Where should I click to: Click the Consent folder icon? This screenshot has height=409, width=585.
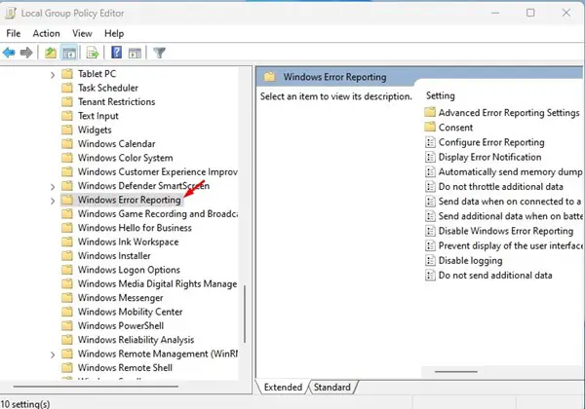pos(430,127)
